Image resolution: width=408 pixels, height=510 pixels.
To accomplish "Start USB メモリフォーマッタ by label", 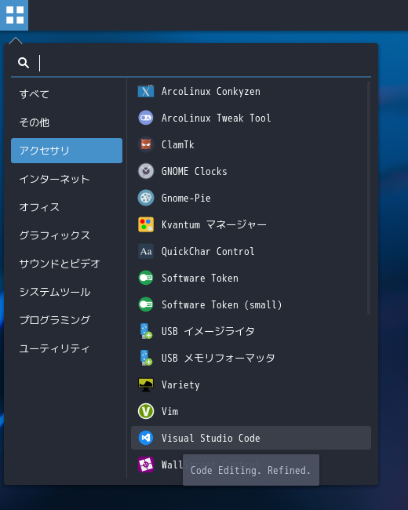I will 218,358.
